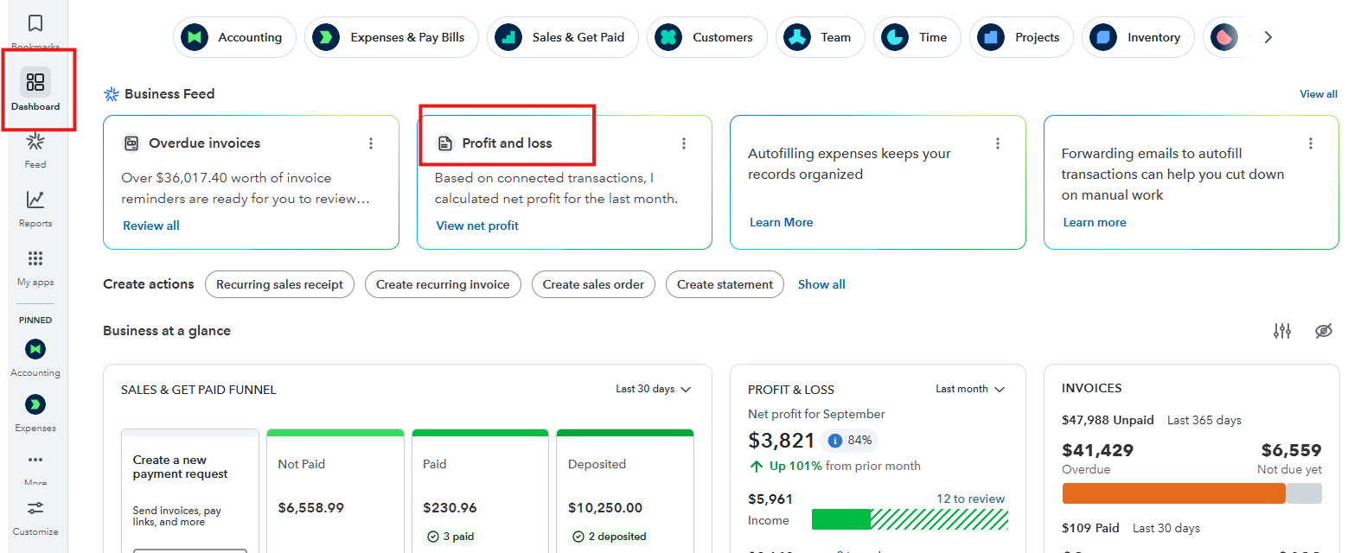The width and height of the screenshot is (1367, 553).
Task: Click the 84% info badge
Action: point(850,441)
